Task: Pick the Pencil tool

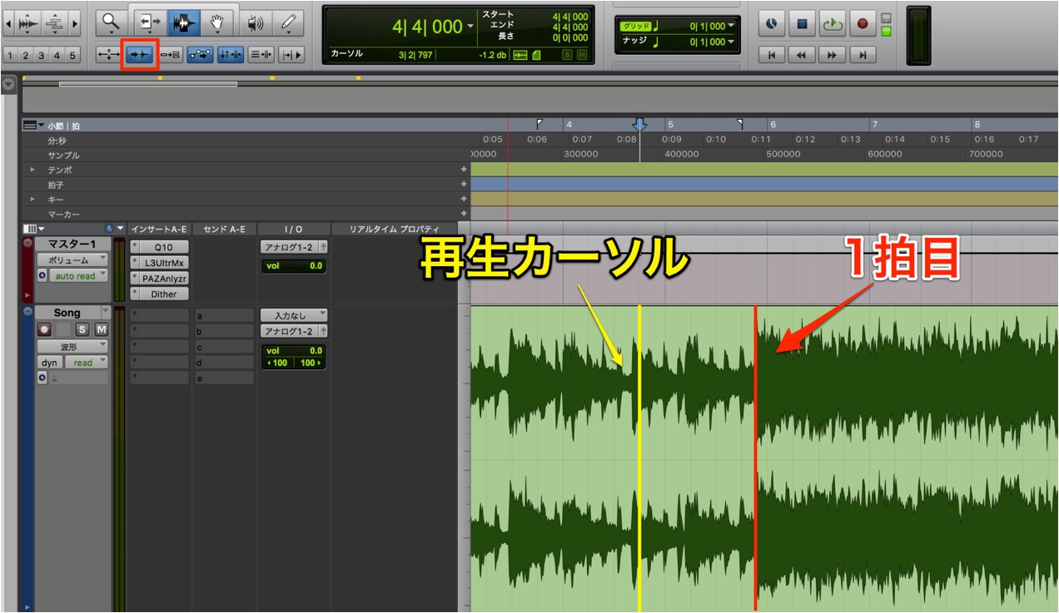Action: tap(289, 23)
